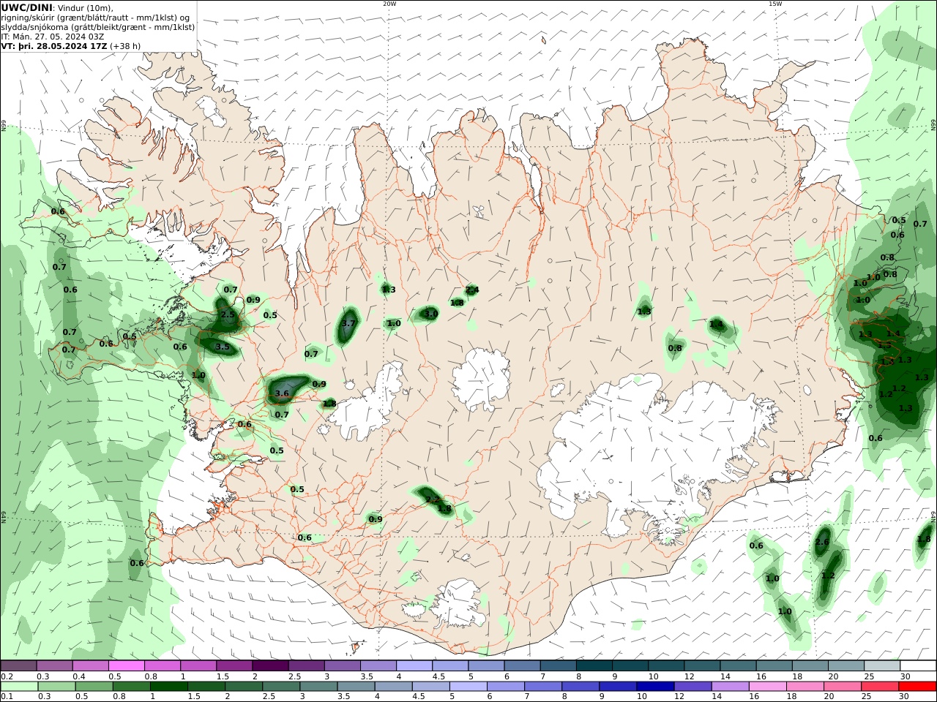Click the white 30 snow legend swatch
The height and width of the screenshot is (702, 937).
pyautogui.click(x=918, y=666)
